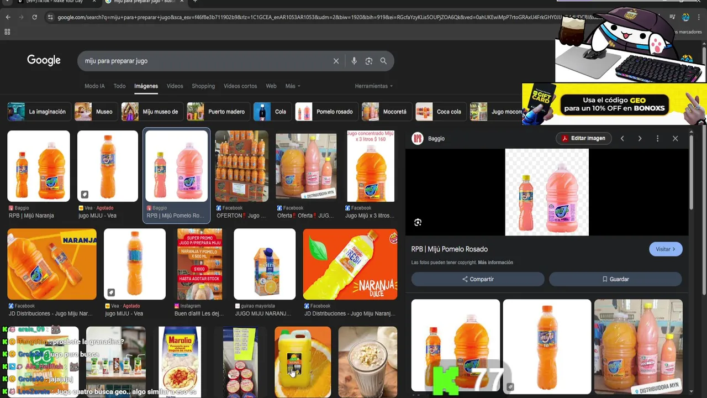
Task: Clear the search box with the X icon
Action: [336, 61]
